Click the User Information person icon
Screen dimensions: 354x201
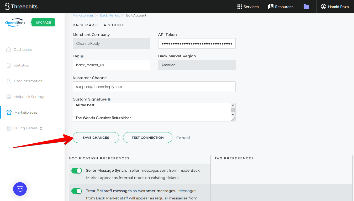tap(9, 81)
